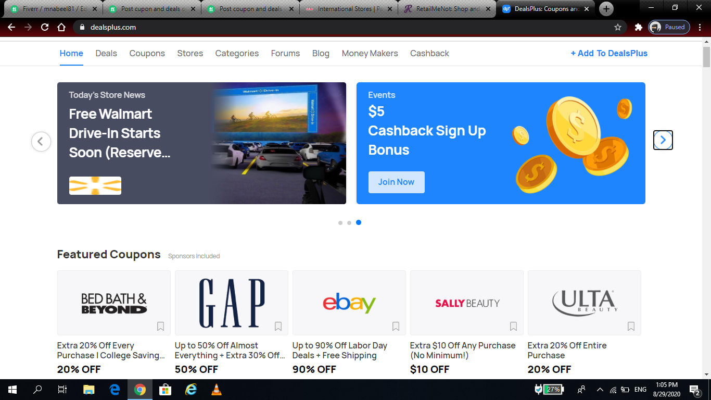Save the Ulta Beauty coupon bookmark

point(631,327)
